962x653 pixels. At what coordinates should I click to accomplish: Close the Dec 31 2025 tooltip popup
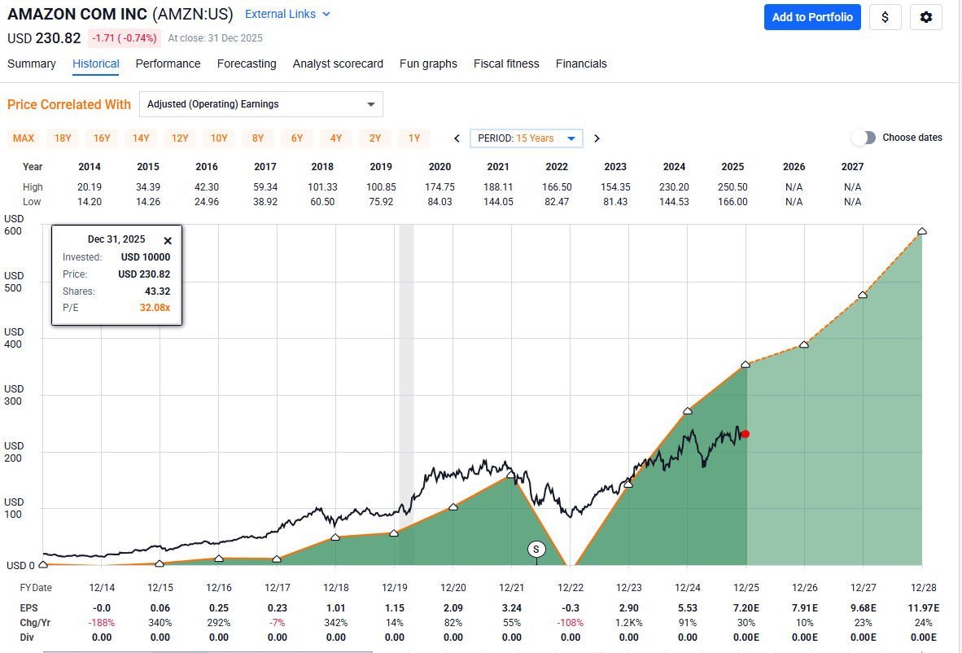168,240
